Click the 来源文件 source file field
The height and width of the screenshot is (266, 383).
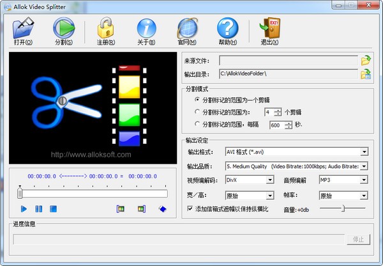click(x=289, y=61)
